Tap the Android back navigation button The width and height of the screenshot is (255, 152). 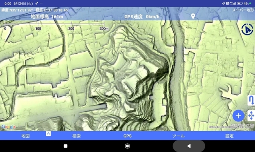point(189,146)
